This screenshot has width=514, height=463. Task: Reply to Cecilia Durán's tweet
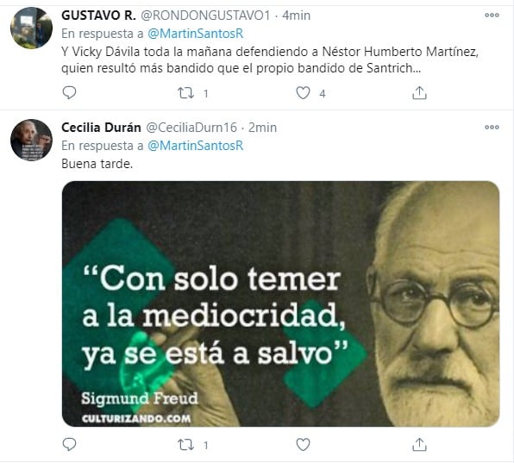pyautogui.click(x=69, y=445)
